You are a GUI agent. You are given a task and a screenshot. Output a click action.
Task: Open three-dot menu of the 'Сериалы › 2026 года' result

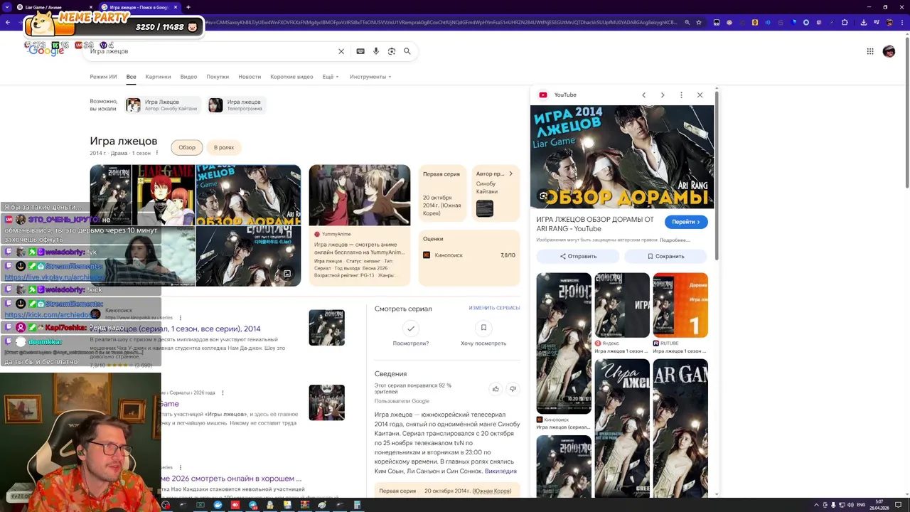(x=223, y=393)
